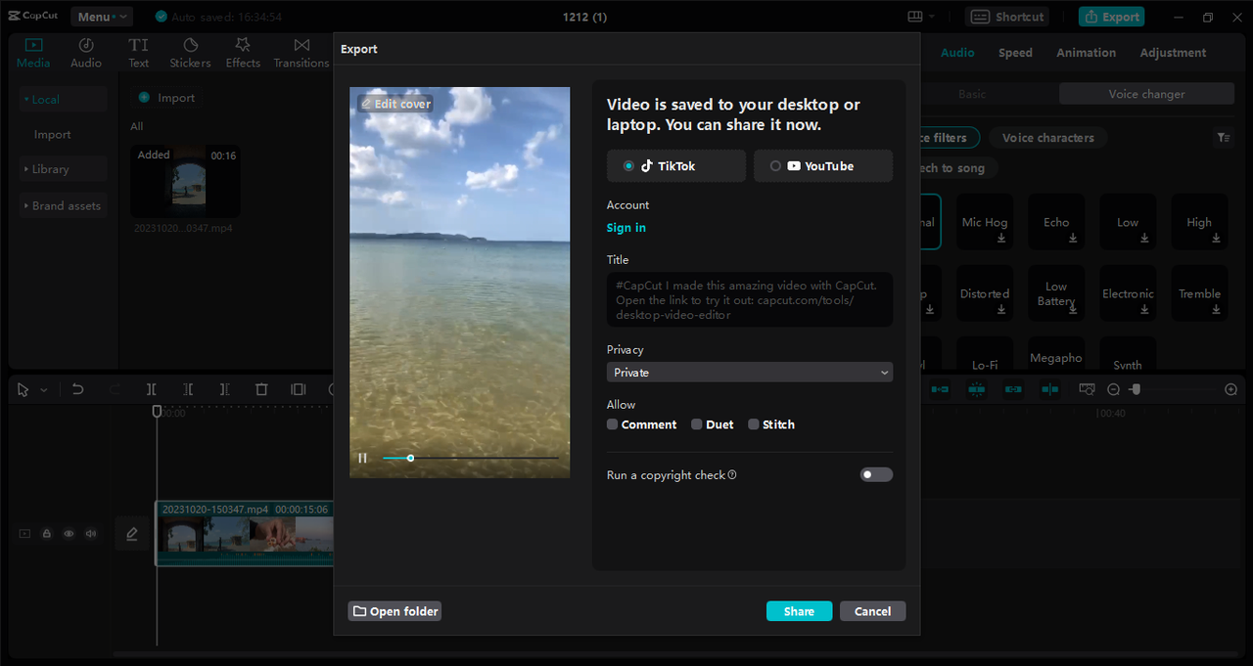Image resolution: width=1253 pixels, height=666 pixels.
Task: Select the YouTube sharing option
Action: pos(823,166)
